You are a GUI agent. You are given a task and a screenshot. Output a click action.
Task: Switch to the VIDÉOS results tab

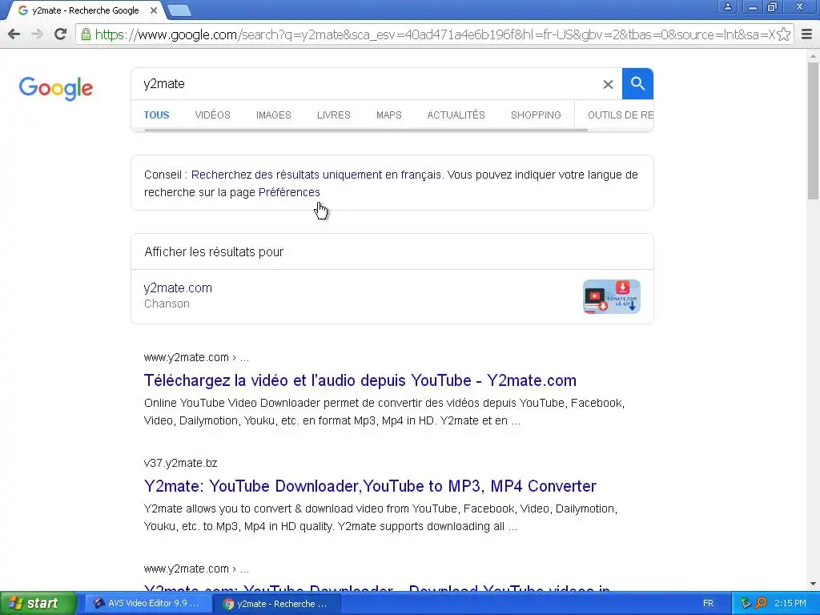[212, 115]
